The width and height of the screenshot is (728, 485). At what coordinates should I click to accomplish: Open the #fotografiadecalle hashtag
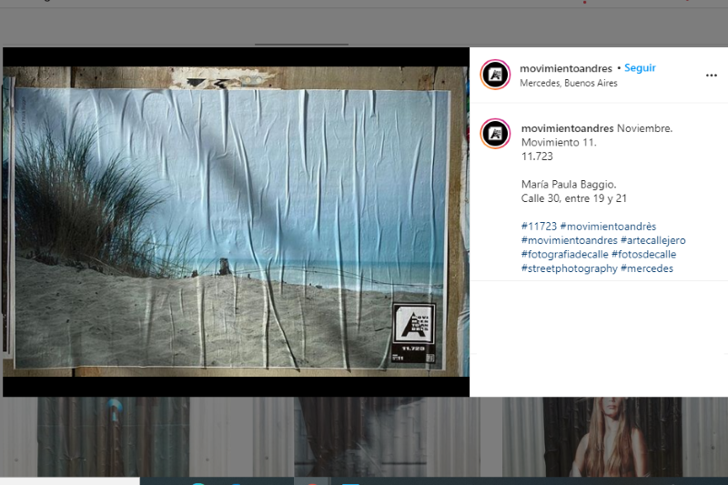(x=564, y=255)
